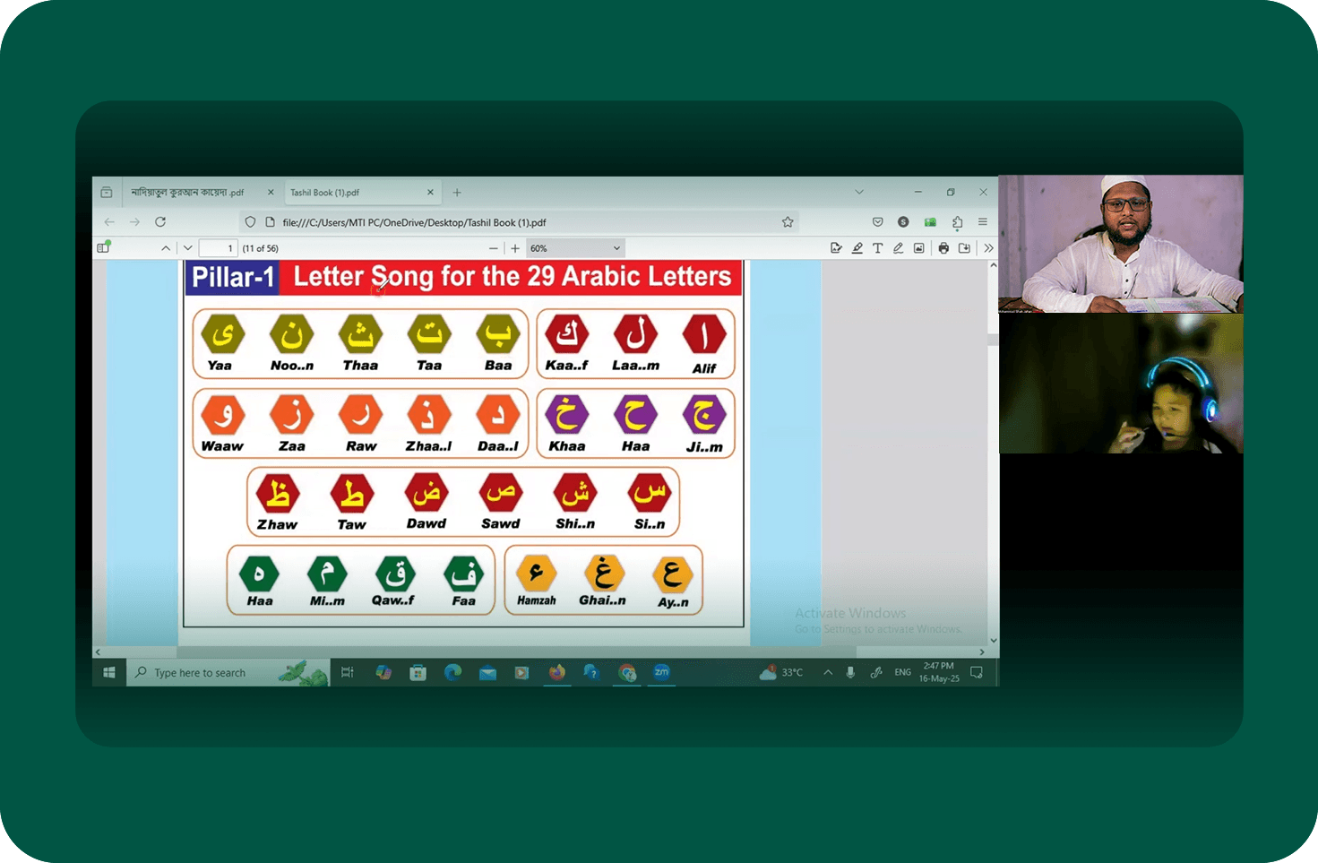1318x863 pixels.
Task: Click the ENG language indicator
Action: tap(902, 673)
